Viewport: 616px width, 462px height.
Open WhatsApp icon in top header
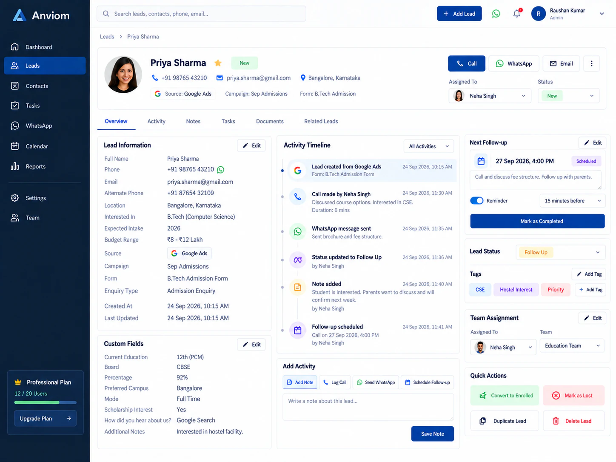tap(496, 14)
